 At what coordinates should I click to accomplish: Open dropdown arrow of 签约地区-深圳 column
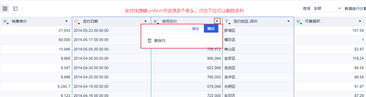(289, 21)
